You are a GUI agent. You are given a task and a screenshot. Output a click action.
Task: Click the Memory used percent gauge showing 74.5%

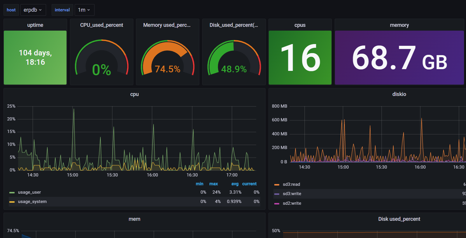pos(167,58)
